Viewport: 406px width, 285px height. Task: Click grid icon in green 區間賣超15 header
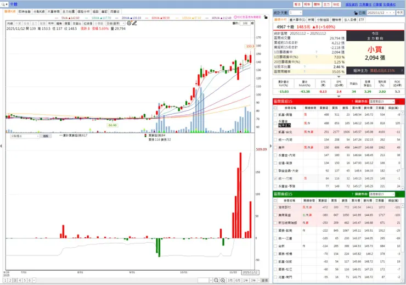click(398, 194)
